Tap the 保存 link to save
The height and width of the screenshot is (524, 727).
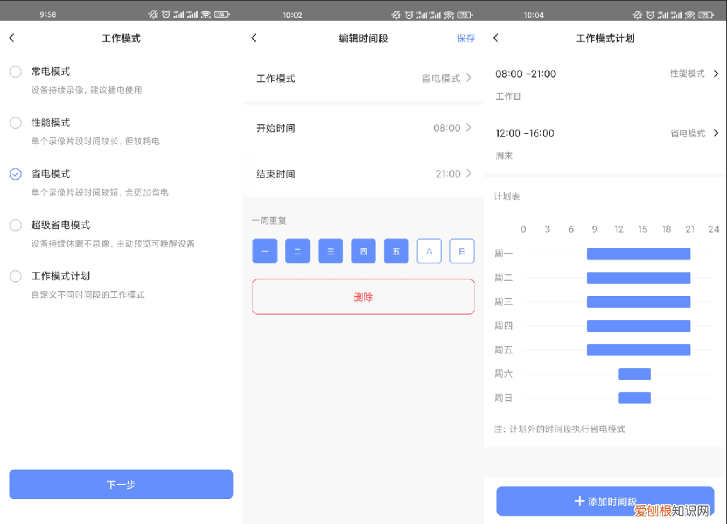point(465,38)
